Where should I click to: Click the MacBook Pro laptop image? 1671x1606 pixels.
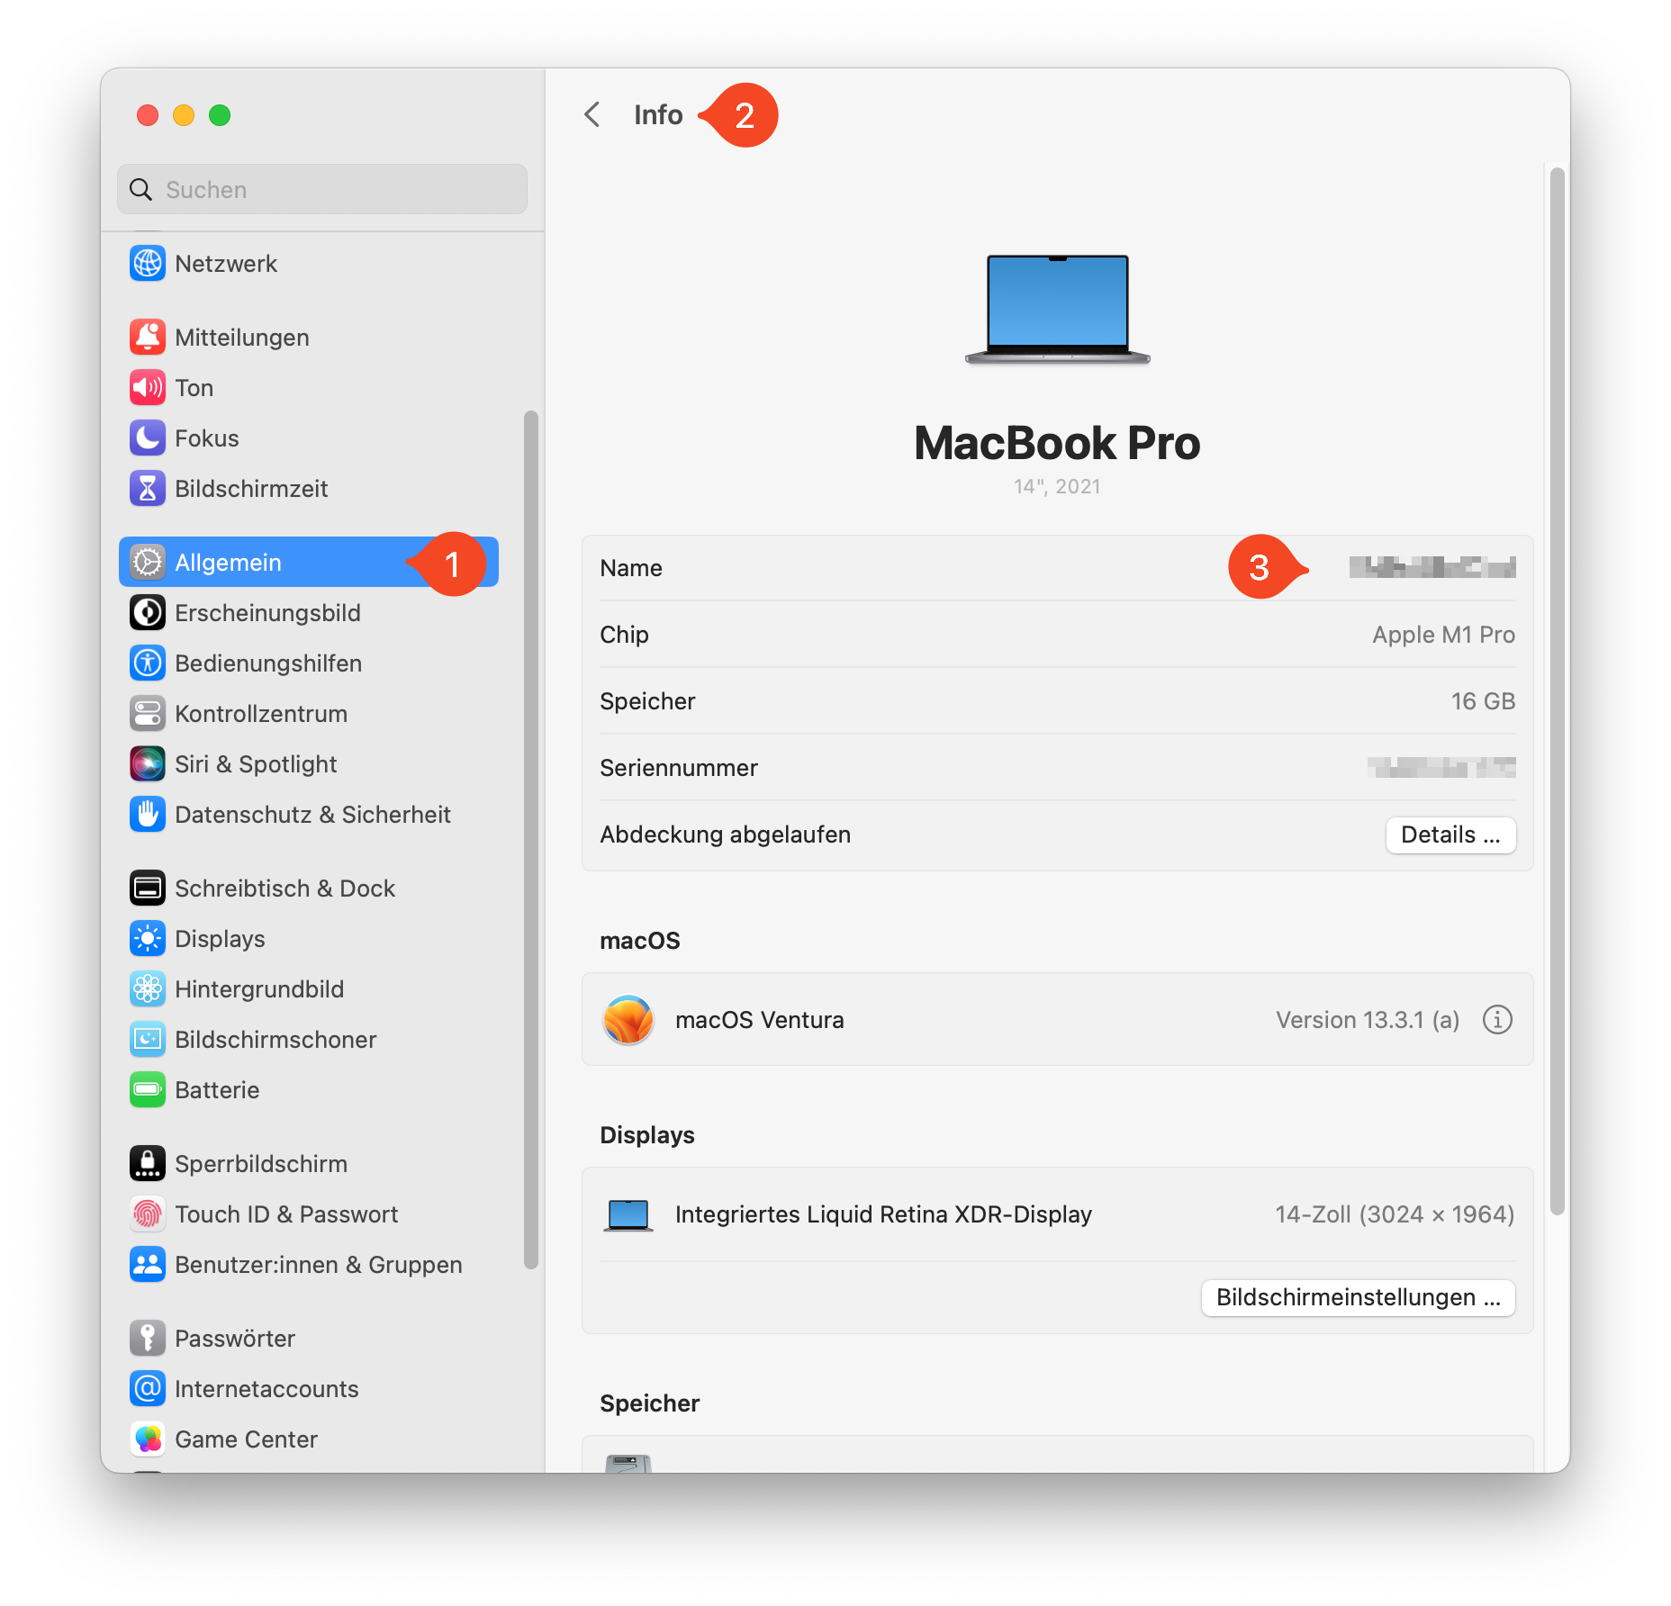[1058, 309]
